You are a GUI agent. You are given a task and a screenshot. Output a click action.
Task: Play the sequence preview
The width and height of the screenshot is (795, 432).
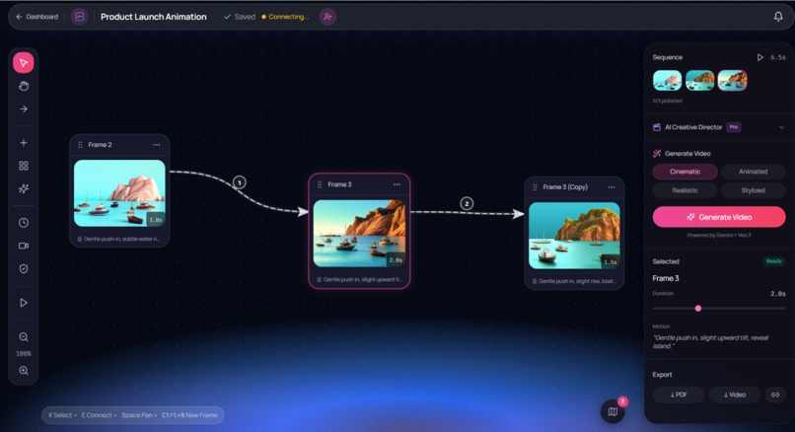(760, 57)
